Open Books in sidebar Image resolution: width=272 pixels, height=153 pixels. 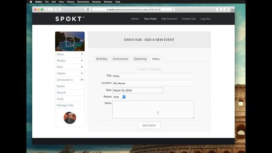point(60,86)
